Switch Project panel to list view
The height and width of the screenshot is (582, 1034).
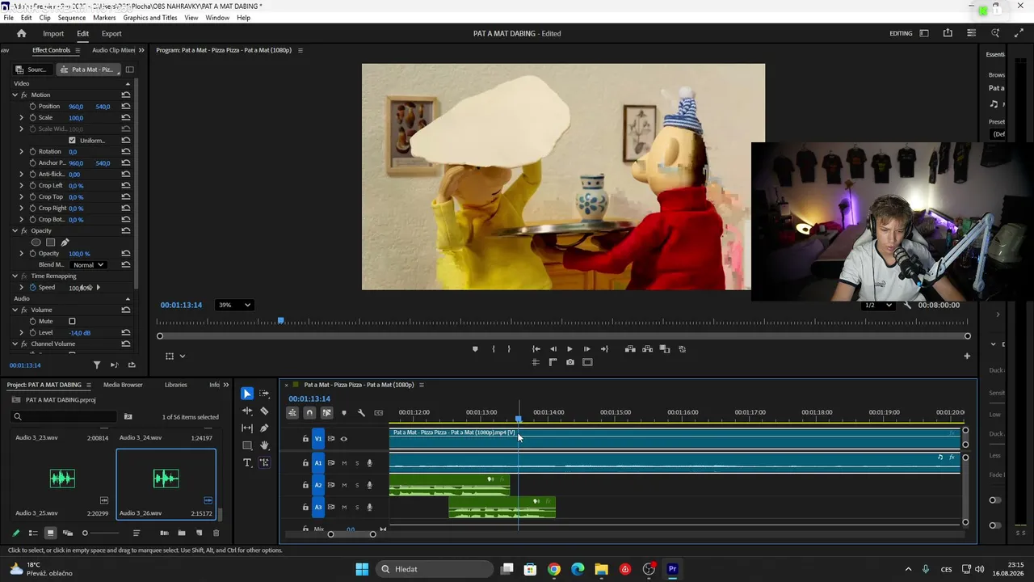[x=33, y=533]
